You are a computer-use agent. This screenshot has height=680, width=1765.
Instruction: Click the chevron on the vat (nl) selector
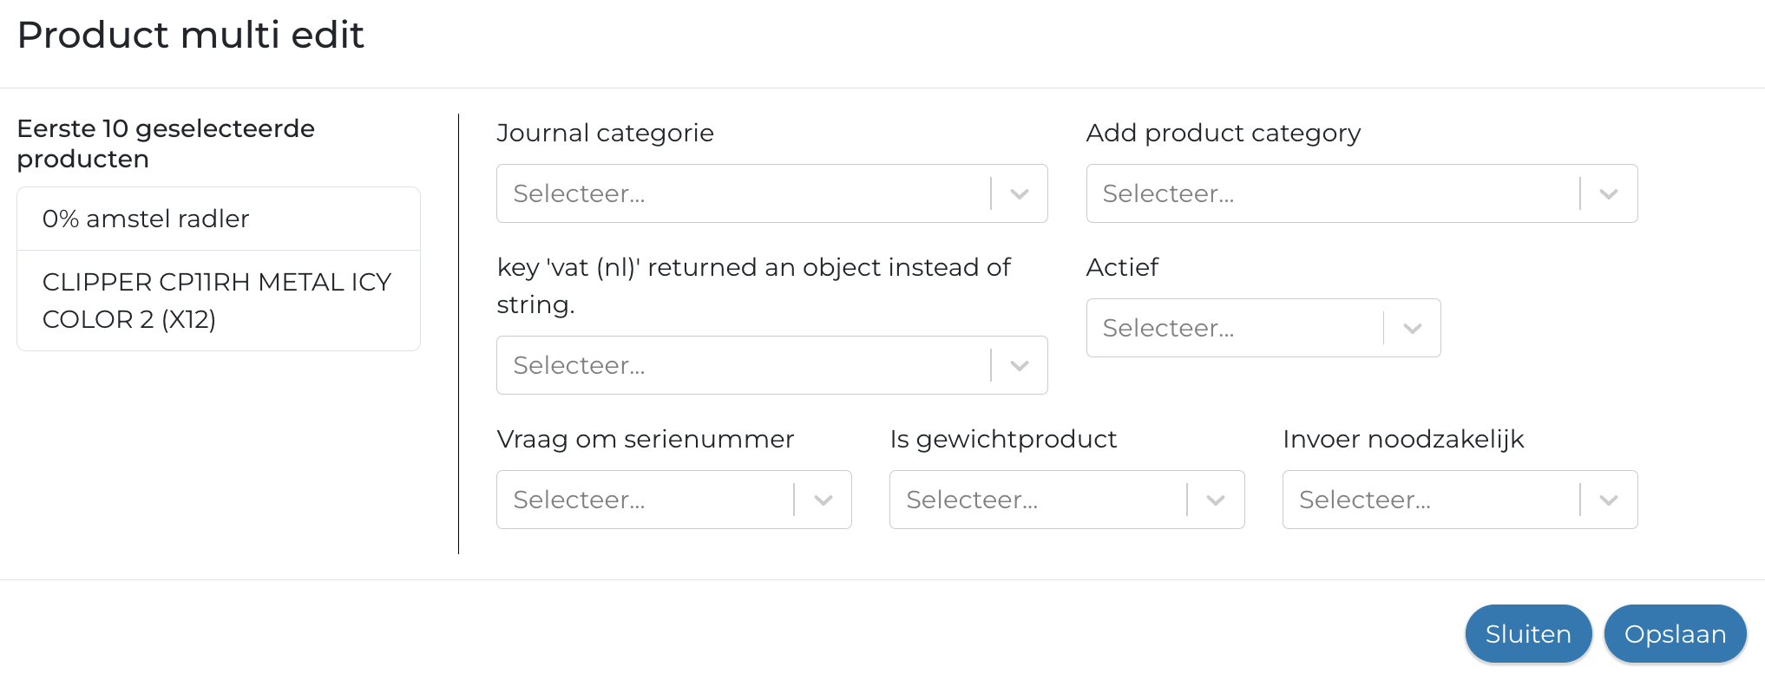click(1019, 365)
